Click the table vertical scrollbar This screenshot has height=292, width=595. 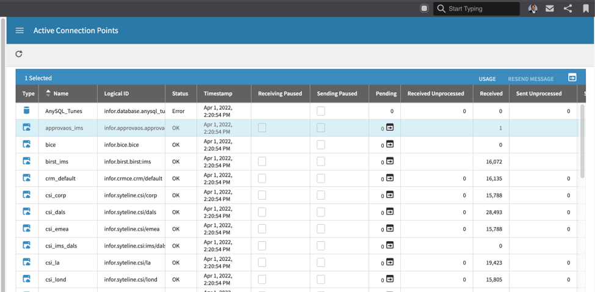(x=583, y=142)
